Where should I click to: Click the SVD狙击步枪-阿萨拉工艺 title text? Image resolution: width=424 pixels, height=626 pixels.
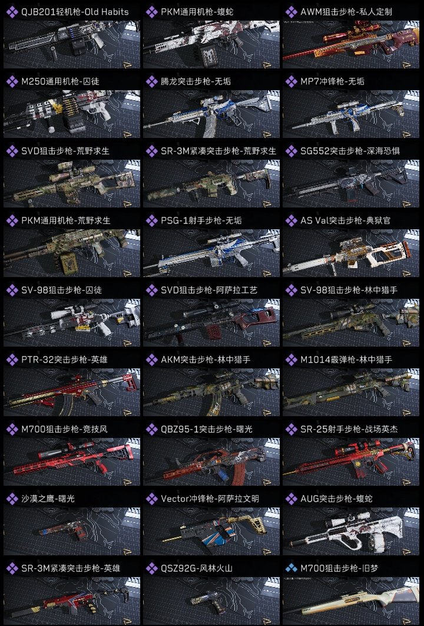[x=209, y=290]
